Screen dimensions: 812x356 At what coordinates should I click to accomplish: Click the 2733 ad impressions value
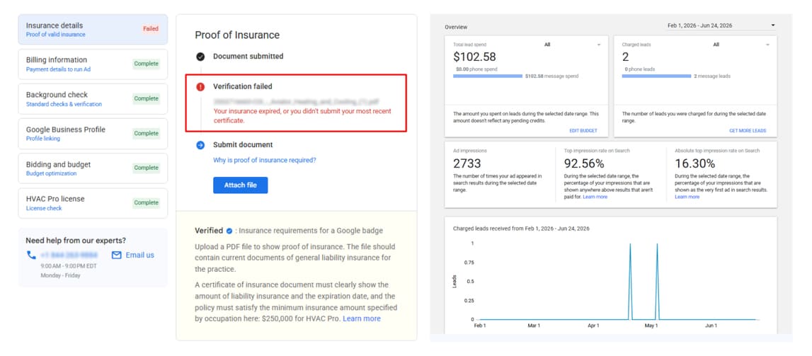(467, 164)
